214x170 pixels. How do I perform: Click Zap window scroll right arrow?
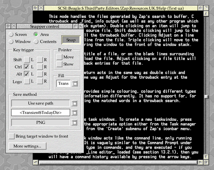tap(200, 162)
